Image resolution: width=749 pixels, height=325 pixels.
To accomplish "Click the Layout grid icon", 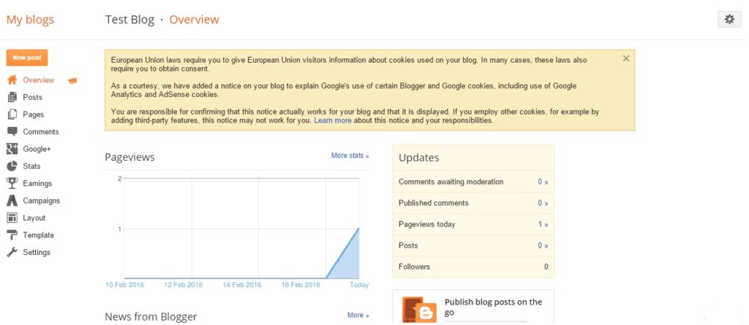I will [x=12, y=218].
